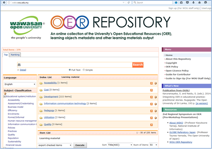The width and height of the screenshot is (212, 149).
Task: Open the Language dropdown showing English
Action: coord(20,84)
